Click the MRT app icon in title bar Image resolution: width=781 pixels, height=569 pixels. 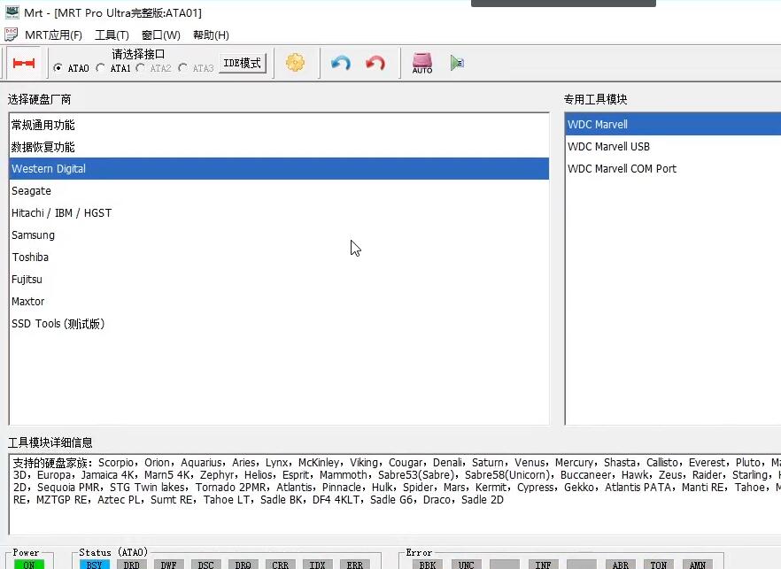tap(12, 12)
